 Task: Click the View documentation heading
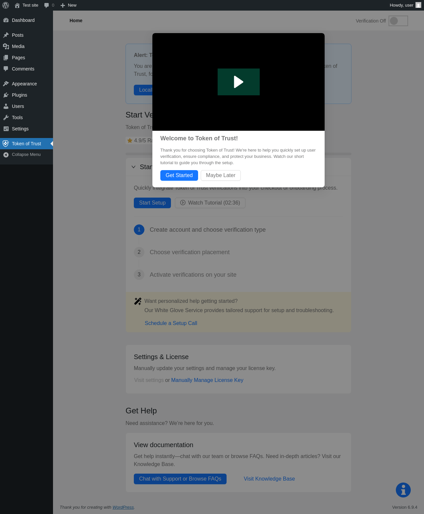164,445
